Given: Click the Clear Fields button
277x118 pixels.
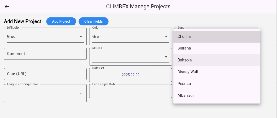Looking at the screenshot, I should [x=93, y=21].
